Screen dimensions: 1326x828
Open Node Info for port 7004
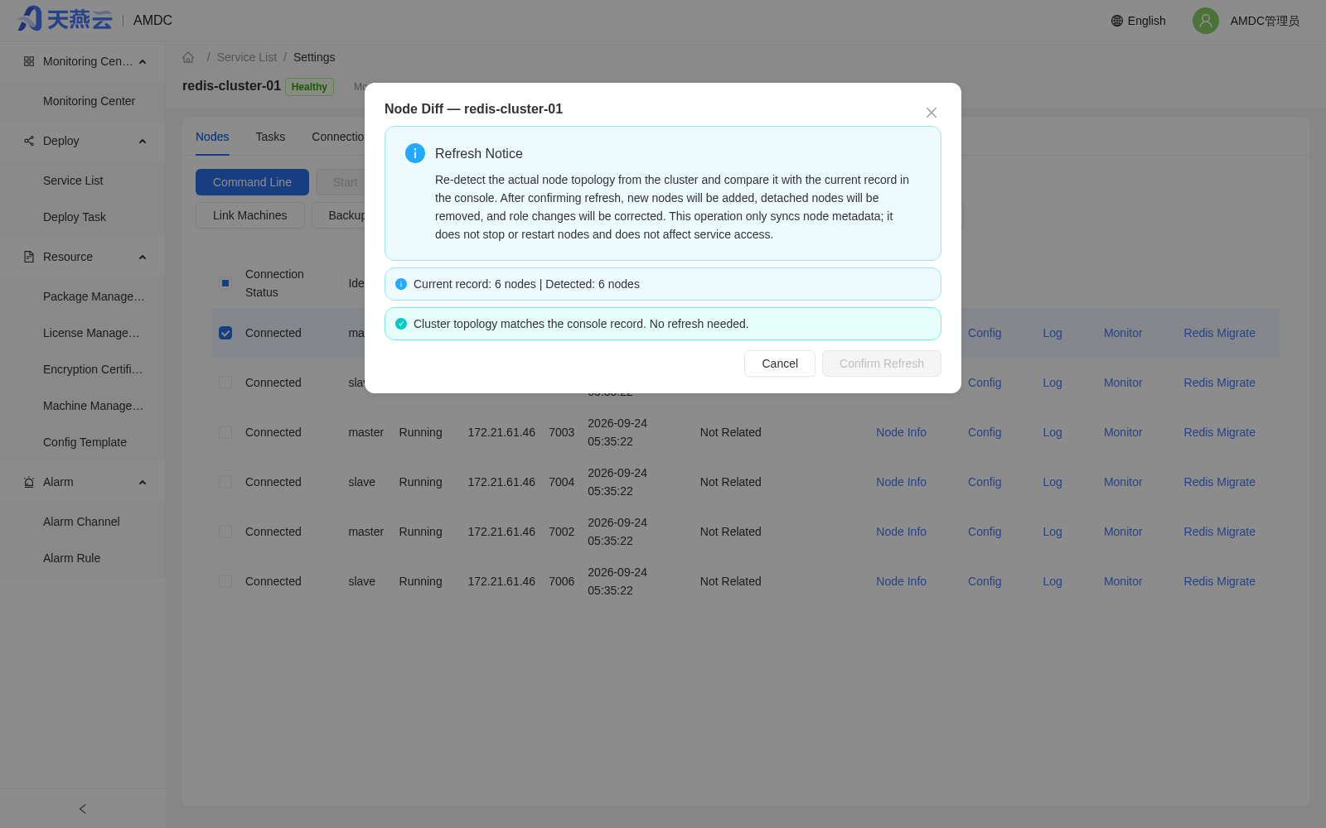click(901, 482)
